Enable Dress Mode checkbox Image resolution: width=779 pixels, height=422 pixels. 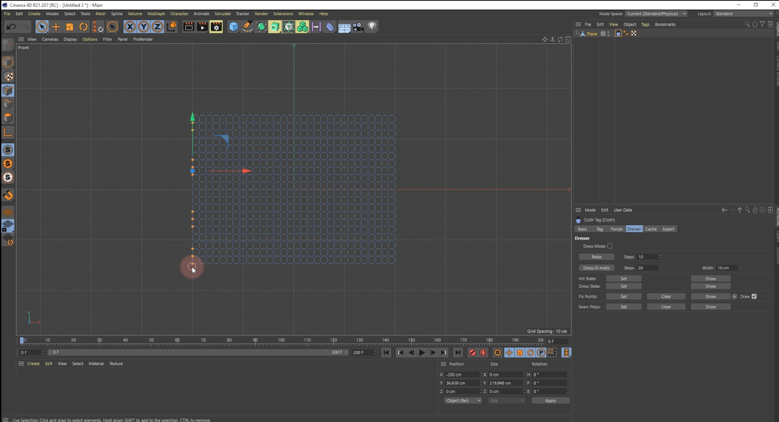point(610,246)
